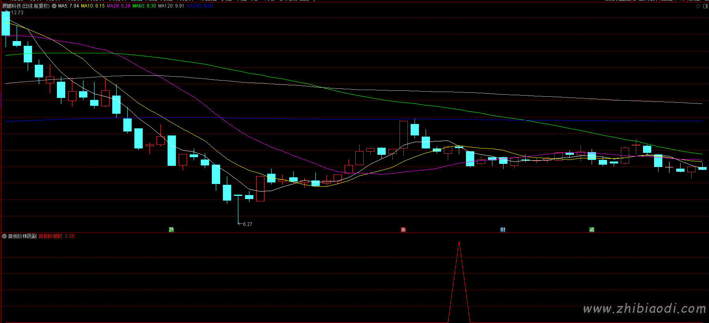Select the MA60: 8.38 label
The height and width of the screenshot is (323, 709).
pyautogui.click(x=144, y=6)
